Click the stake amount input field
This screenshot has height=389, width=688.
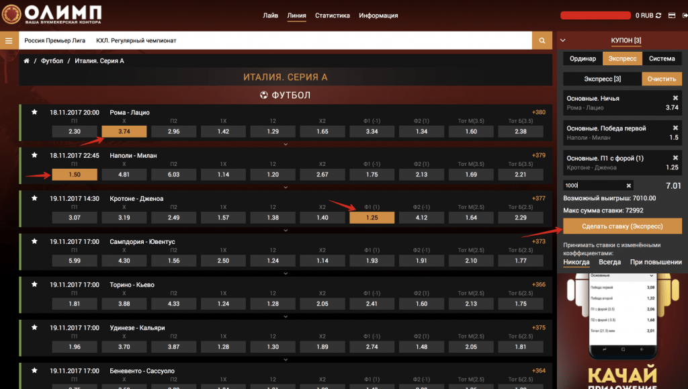[x=595, y=185]
